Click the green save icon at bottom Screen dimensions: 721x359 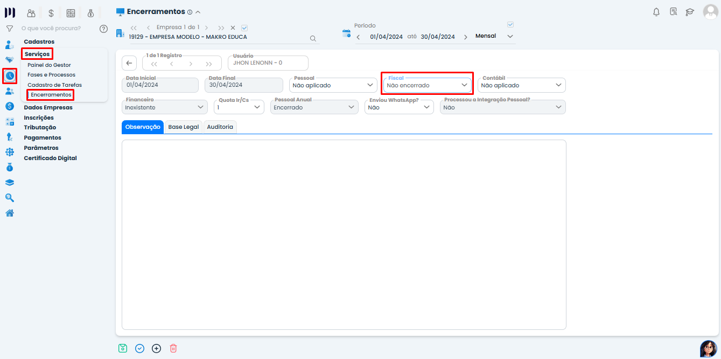123,348
